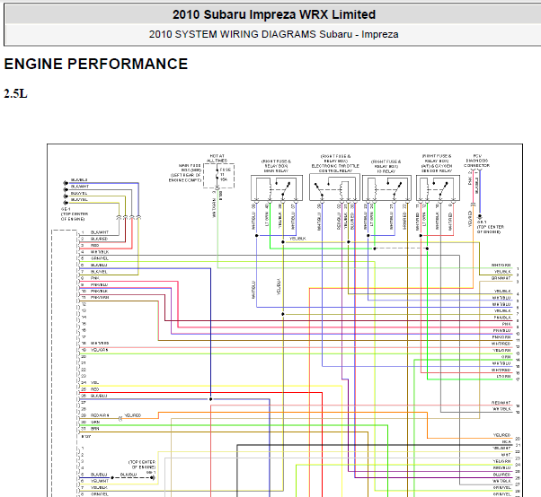
Task: Click the "GE-1 (TOP CENTER OF ENGINE)" label at top left
Action: pyautogui.click(x=75, y=214)
